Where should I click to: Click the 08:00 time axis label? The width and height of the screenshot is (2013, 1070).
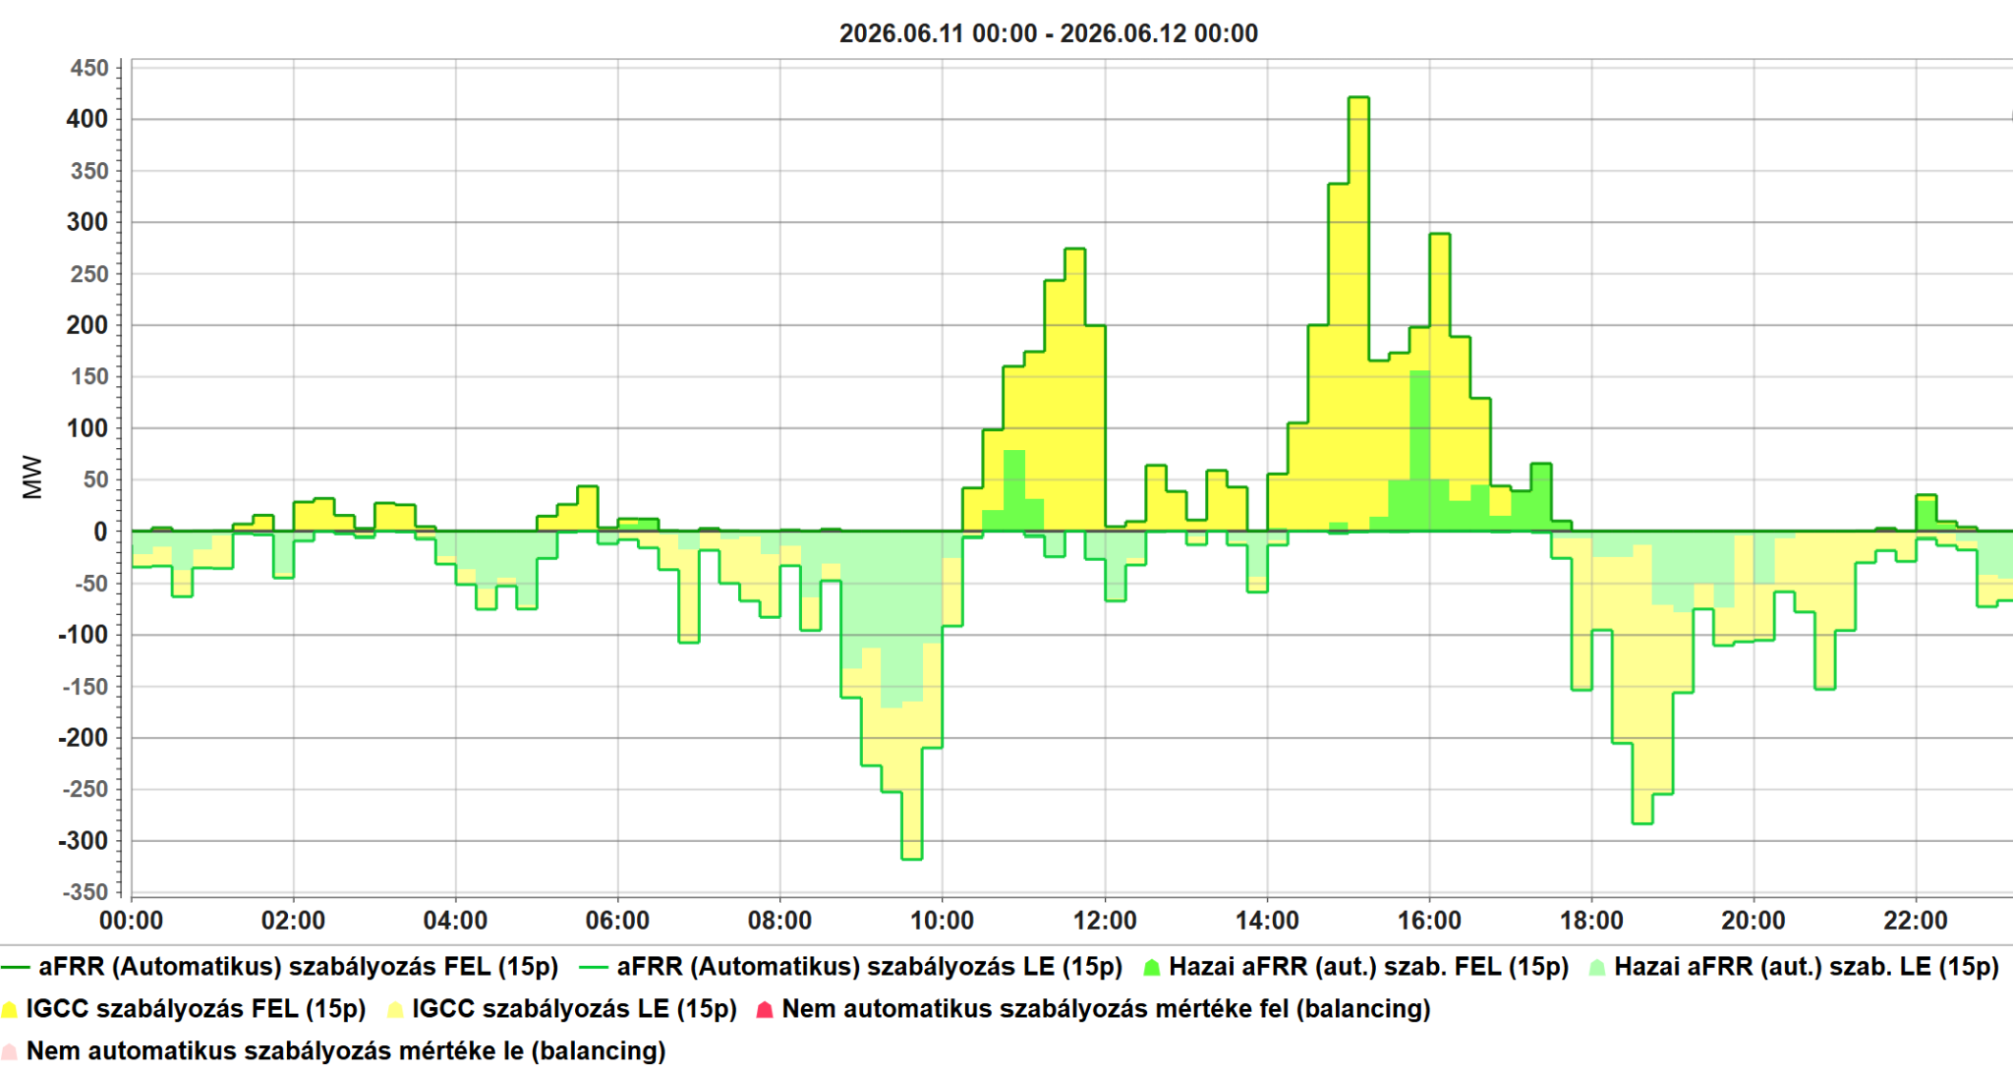click(x=780, y=921)
